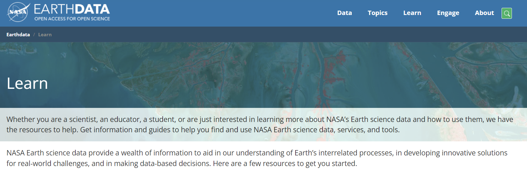The height and width of the screenshot is (177, 527).
Task: Open the search magnifier icon
Action: (507, 13)
